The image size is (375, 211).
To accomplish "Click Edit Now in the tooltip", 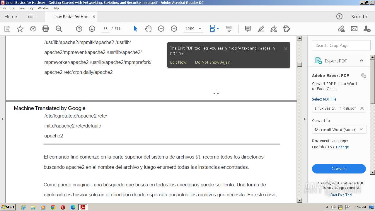I will [178, 62].
